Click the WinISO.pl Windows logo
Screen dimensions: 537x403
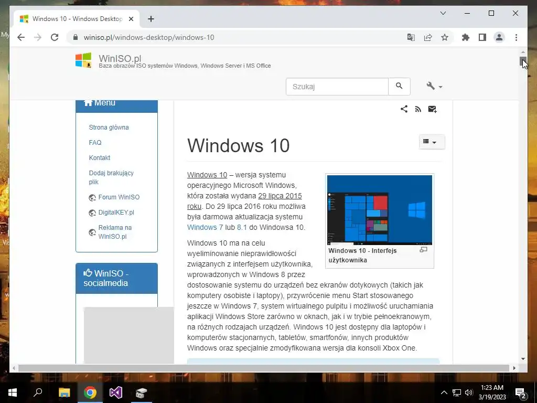click(83, 60)
